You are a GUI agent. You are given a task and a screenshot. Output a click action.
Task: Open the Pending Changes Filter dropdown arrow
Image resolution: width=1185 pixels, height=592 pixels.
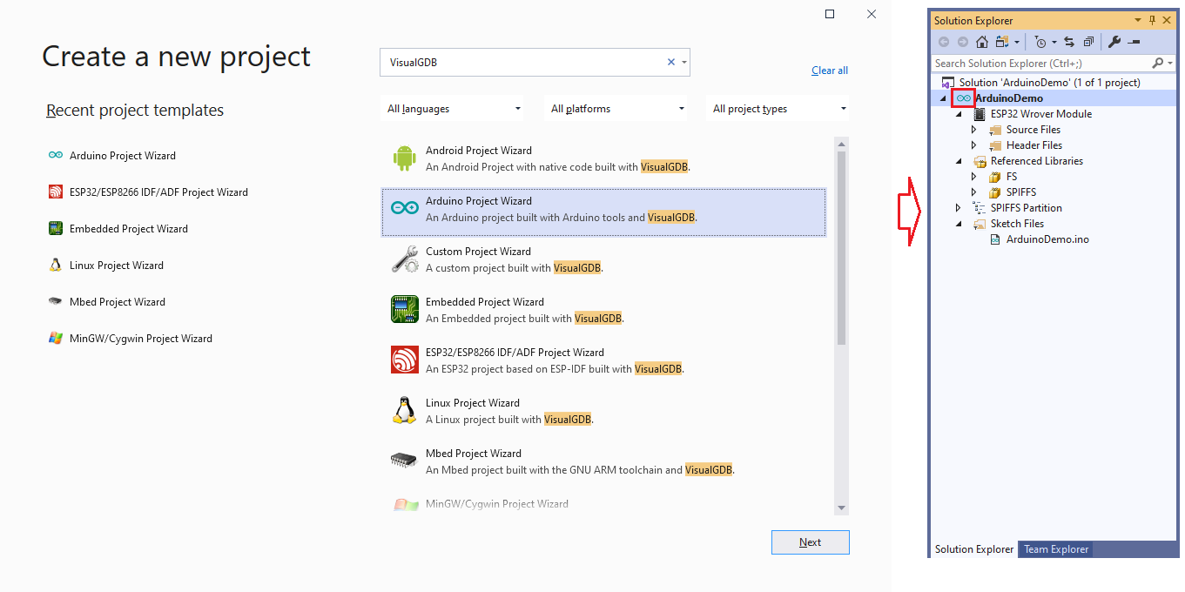tap(1054, 42)
